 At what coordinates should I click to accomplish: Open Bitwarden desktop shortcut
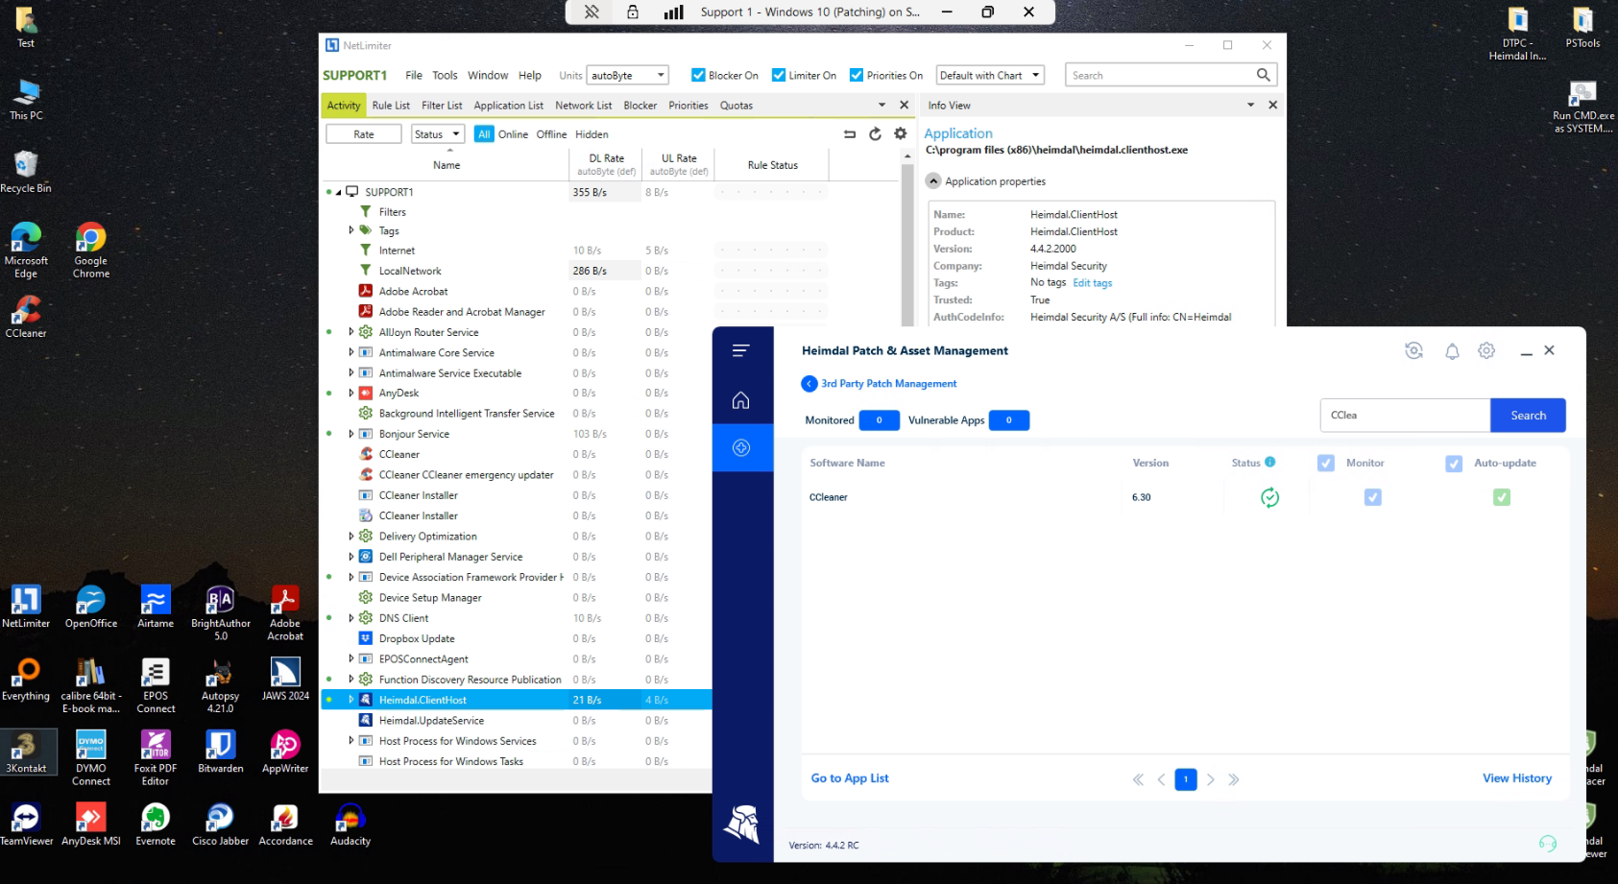[x=221, y=752]
